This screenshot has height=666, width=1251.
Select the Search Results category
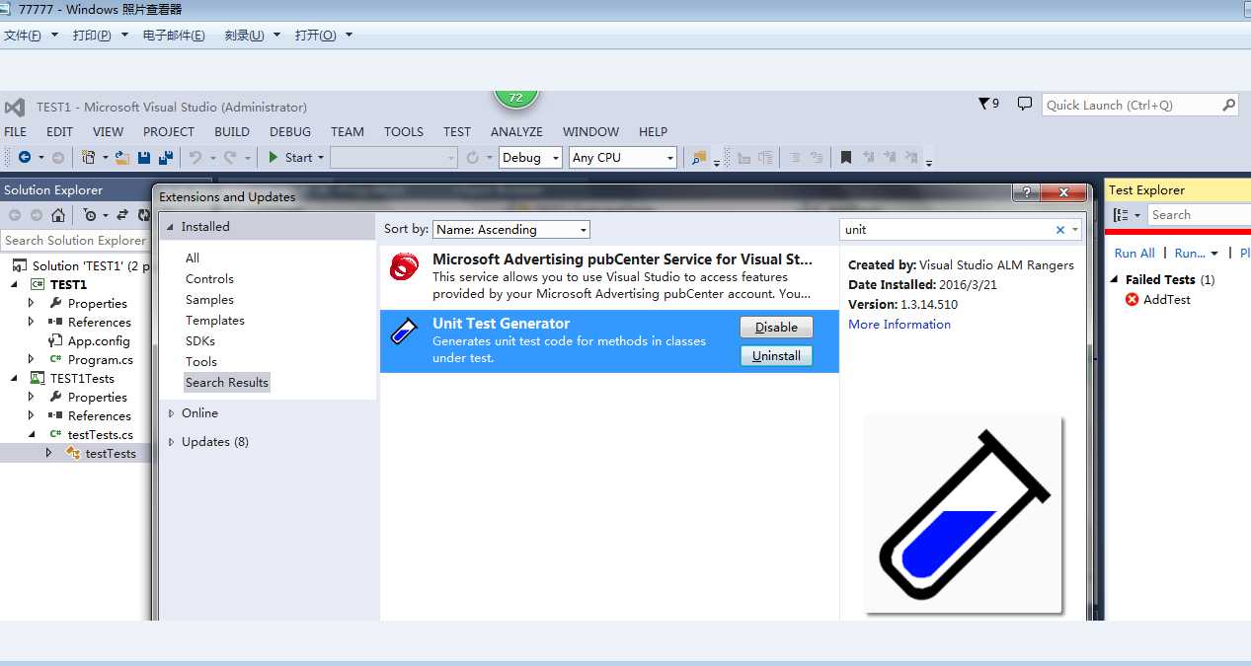(x=227, y=382)
